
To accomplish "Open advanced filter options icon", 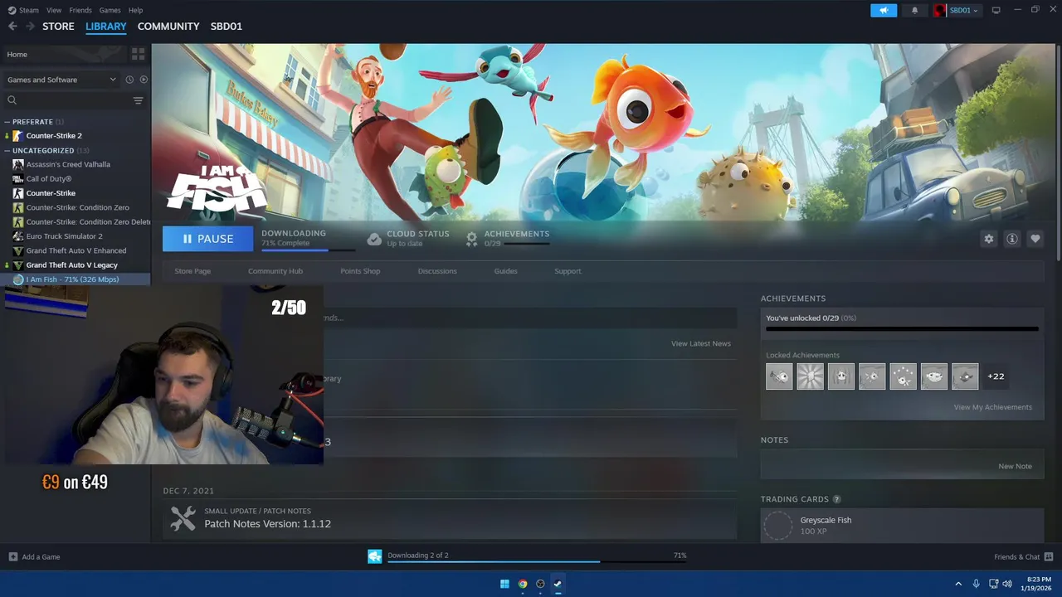I will [x=138, y=100].
